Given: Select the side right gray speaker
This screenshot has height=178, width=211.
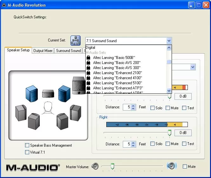Looking at the screenshot, I should (x=76, y=113).
